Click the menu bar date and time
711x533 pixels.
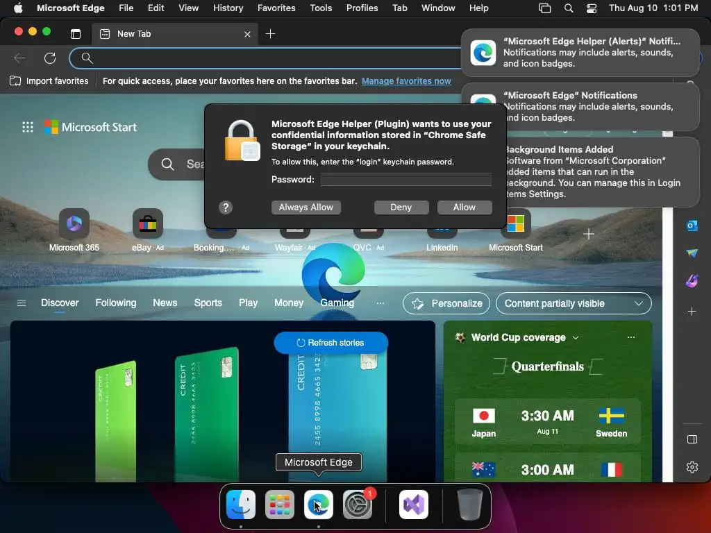(x=653, y=8)
